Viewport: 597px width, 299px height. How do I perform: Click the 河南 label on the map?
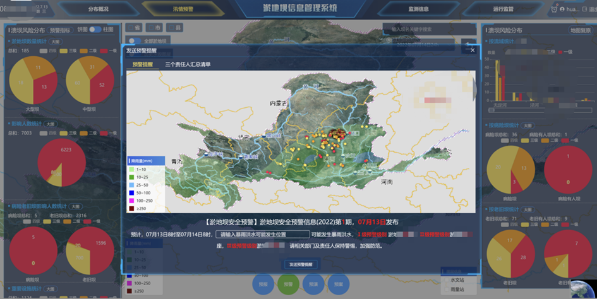point(387,182)
